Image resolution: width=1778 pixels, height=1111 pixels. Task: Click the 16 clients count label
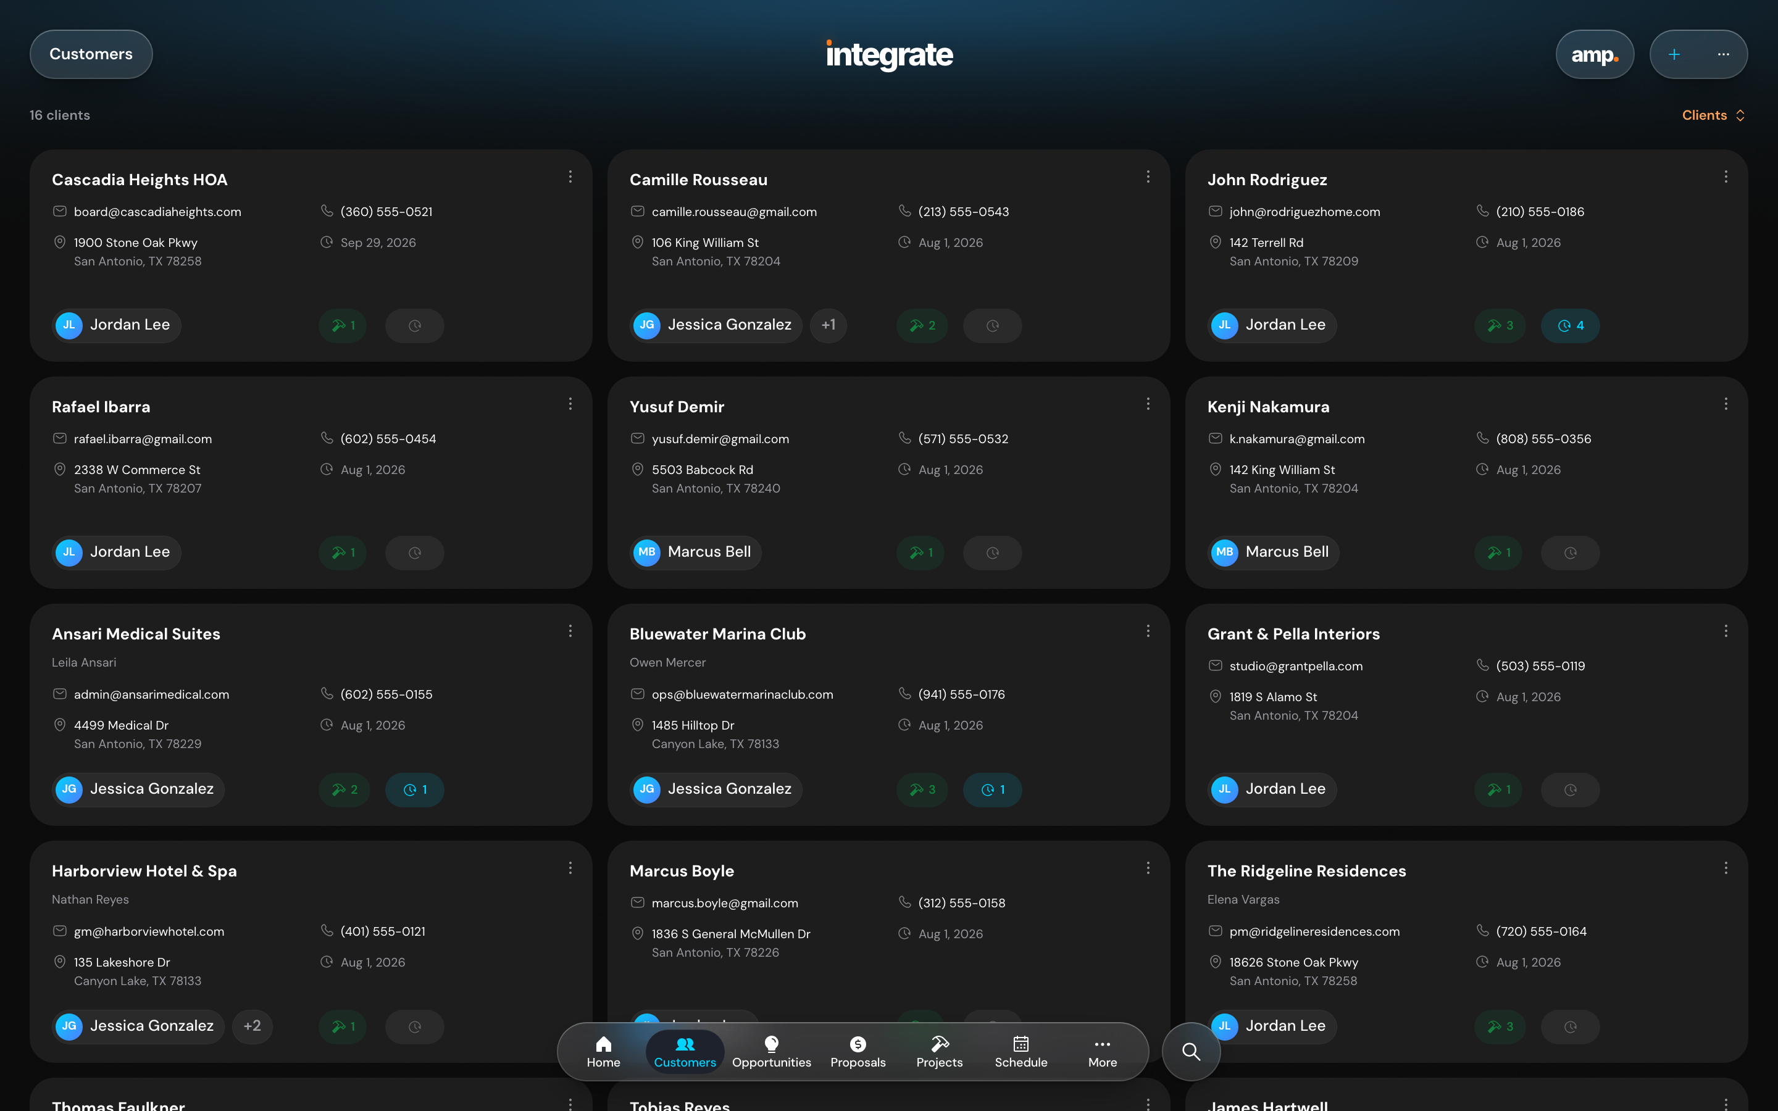[59, 115]
